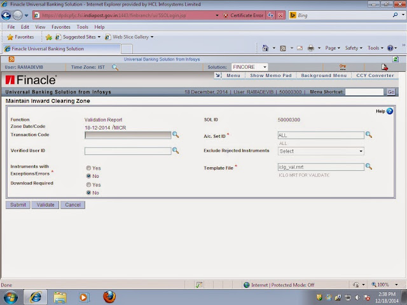Select Yes for Instruments with Exceptions/Errors
407x305 pixels.
pos(88,168)
